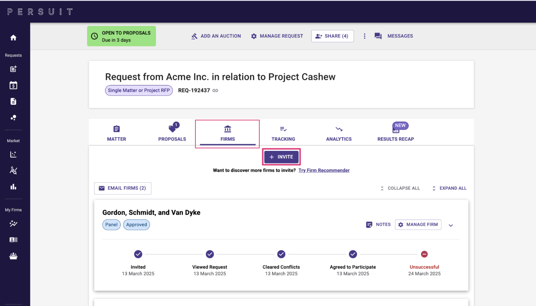Click the new request icon under Requests

[13, 69]
